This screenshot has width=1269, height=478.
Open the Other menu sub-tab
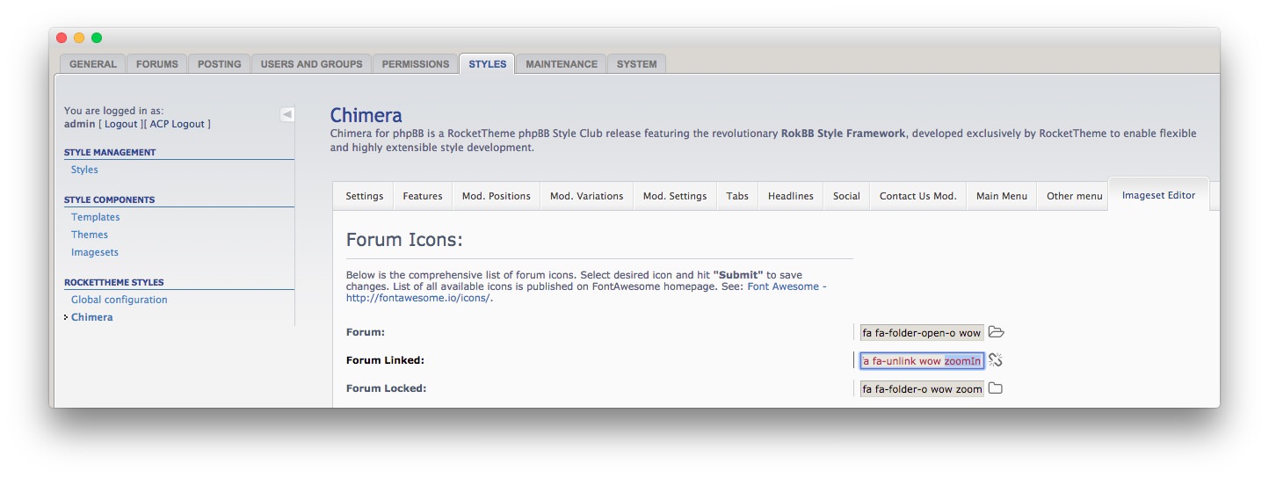[x=1075, y=196]
